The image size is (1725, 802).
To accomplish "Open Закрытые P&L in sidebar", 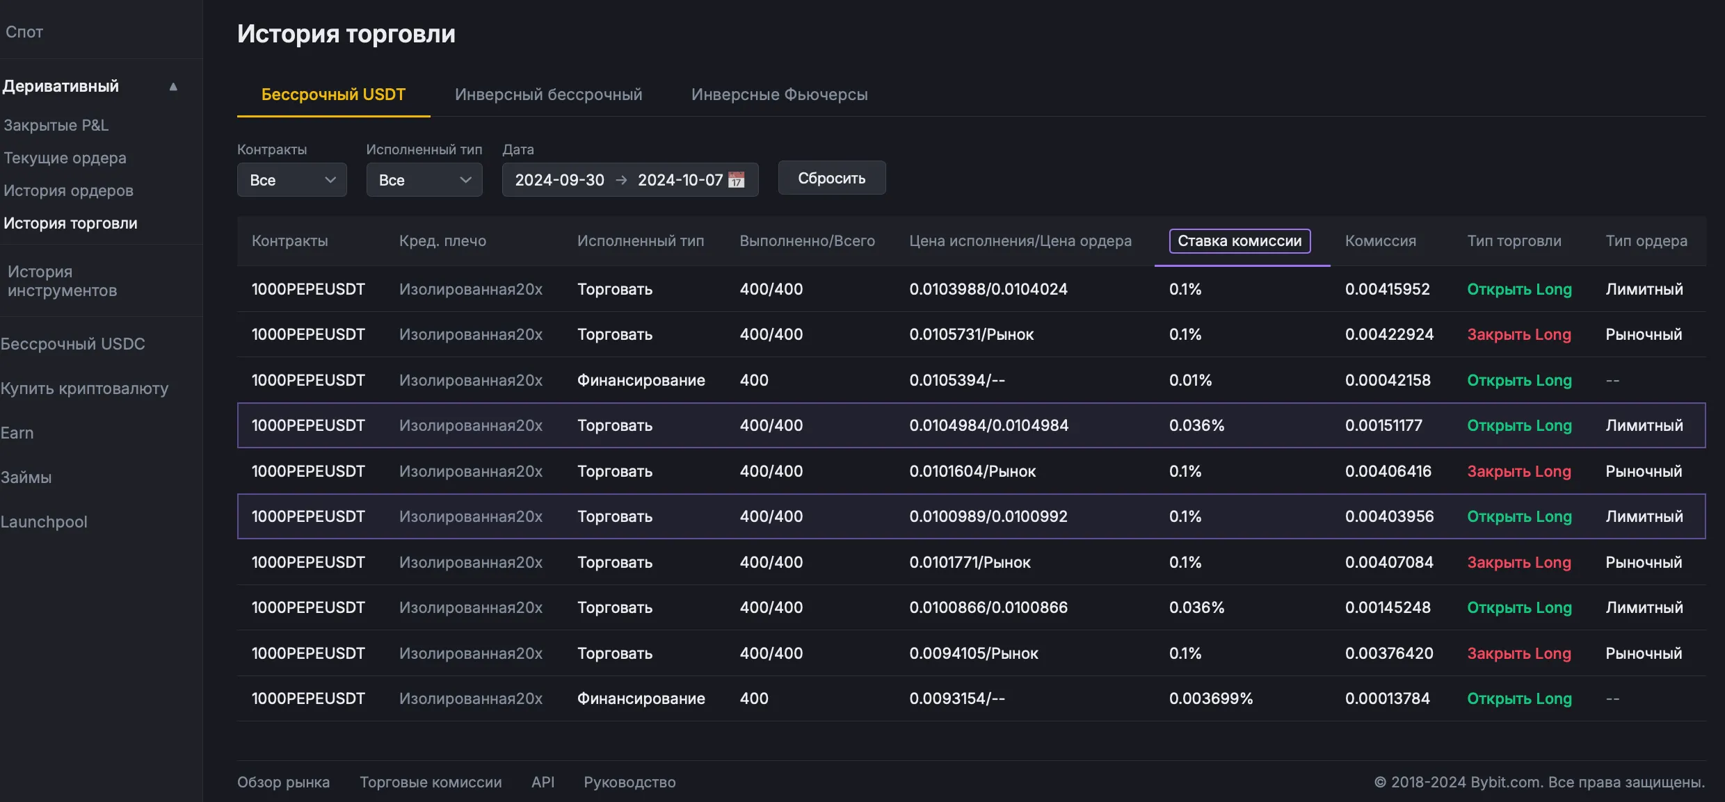I will (x=56, y=125).
